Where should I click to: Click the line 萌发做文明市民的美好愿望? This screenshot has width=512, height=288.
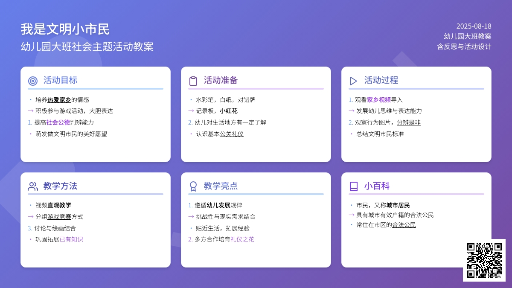[71, 134]
